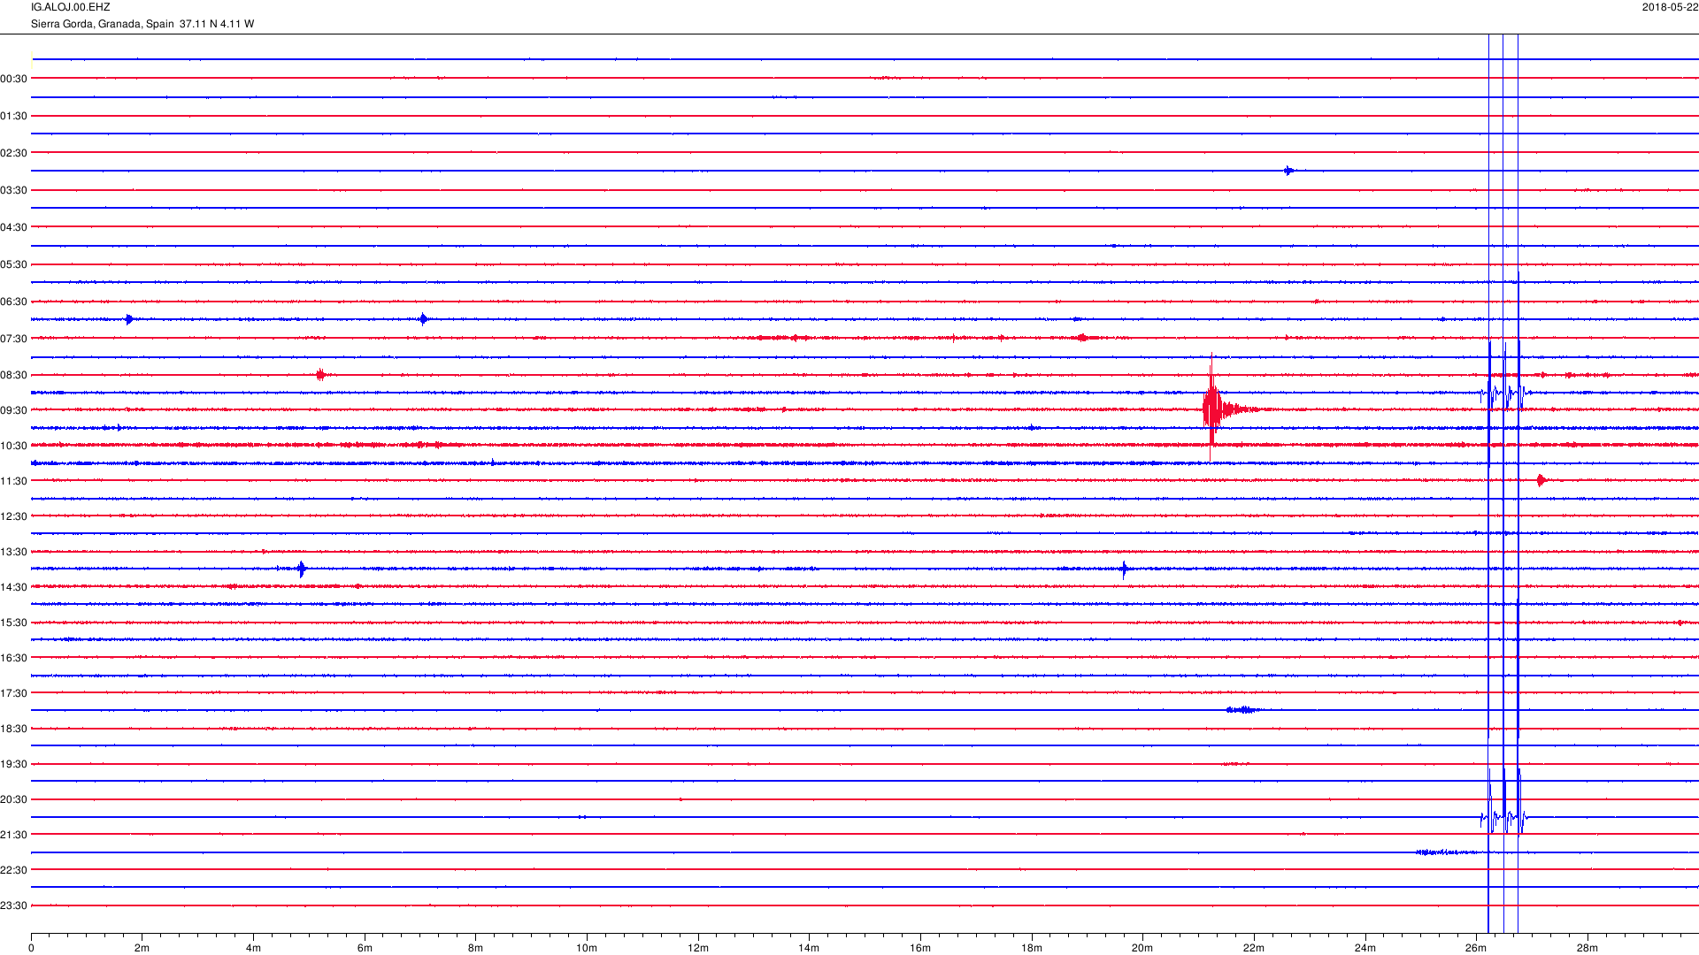Click the 4m axis tick label
The width and height of the screenshot is (1699, 955).
click(x=253, y=948)
